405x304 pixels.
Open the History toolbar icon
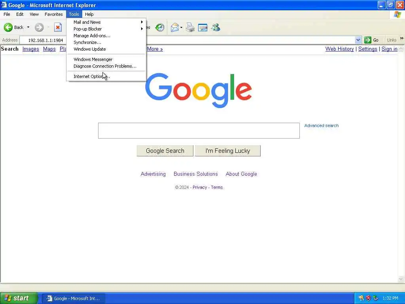pyautogui.click(x=160, y=27)
